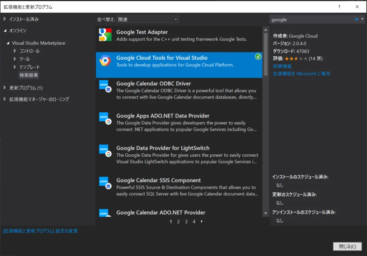
Task: Click the scrollbar up arrow in results list
Action: [x=266, y=30]
